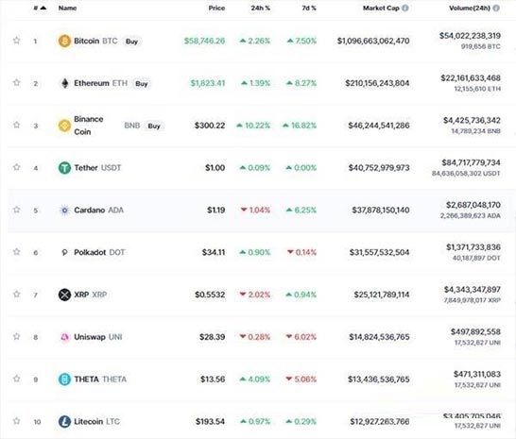Click the XRP black logo icon
516x439 pixels.
[64, 295]
